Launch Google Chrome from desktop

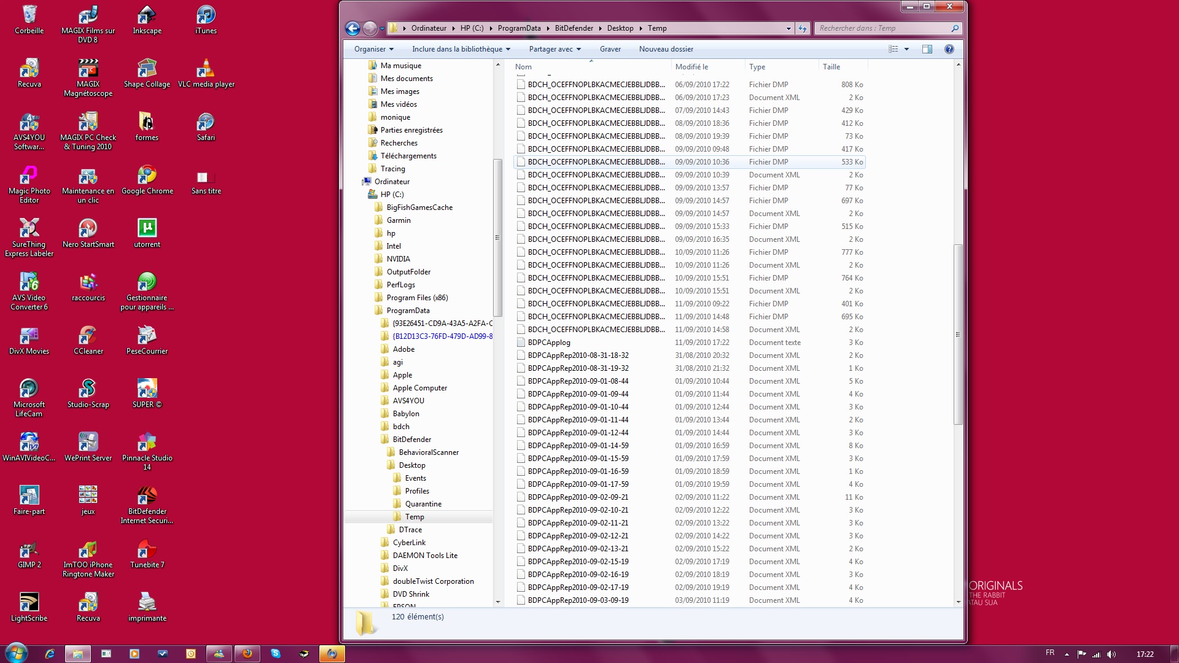[147, 180]
